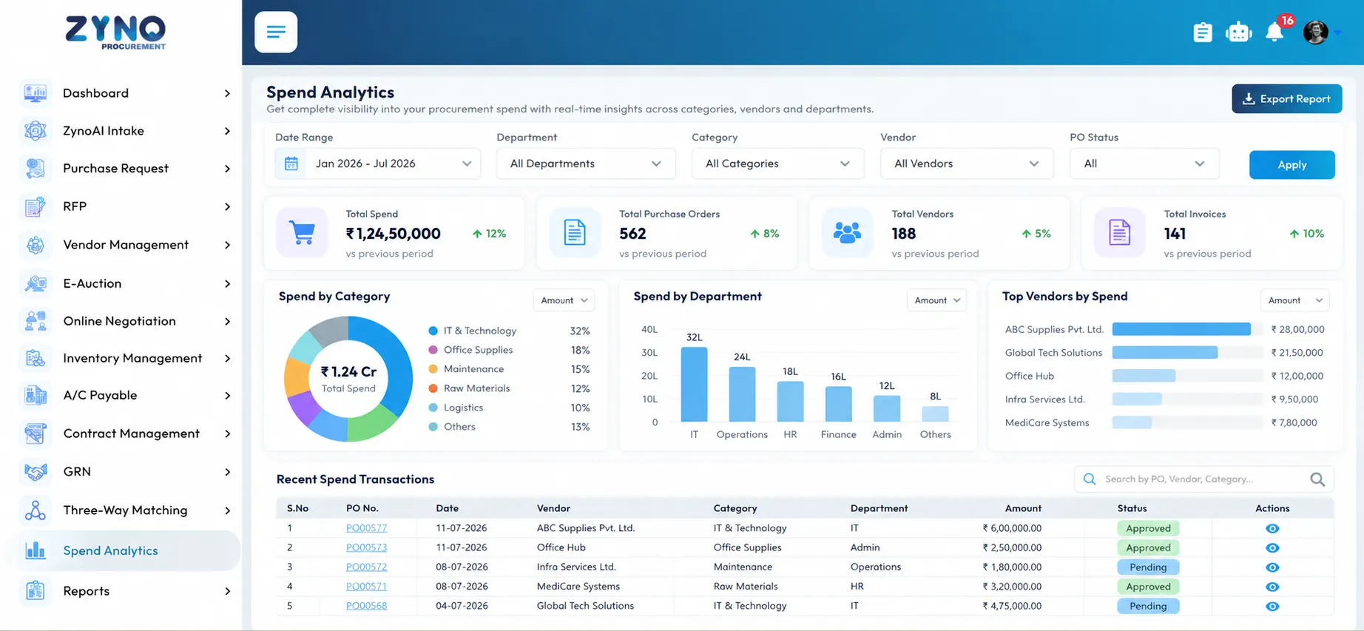Open notifications bell with 16 badge
Viewport: 1364px width, 631px height.
tap(1274, 32)
